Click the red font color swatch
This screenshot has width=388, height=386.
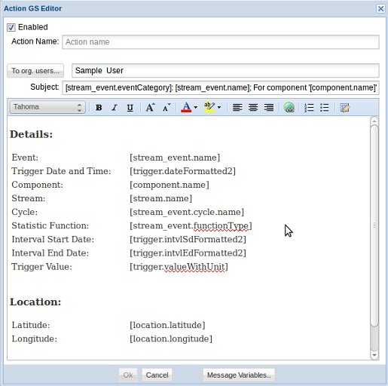coord(186,108)
